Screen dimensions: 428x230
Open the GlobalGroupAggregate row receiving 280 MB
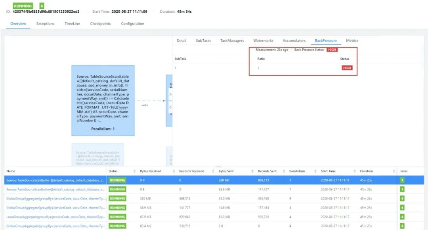[55, 199]
